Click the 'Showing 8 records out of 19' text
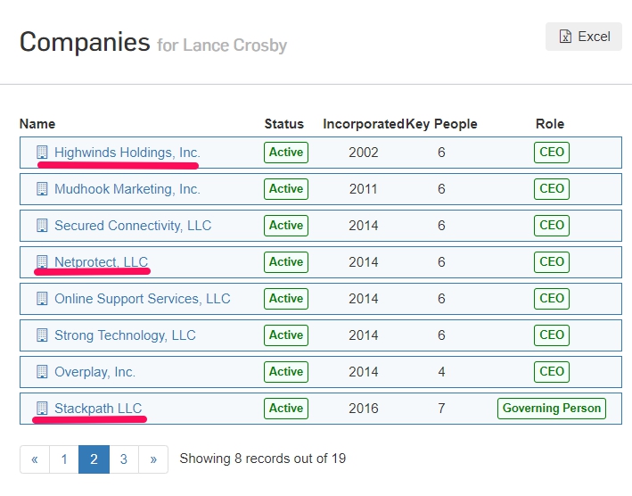This screenshot has width=632, height=496. point(262,459)
